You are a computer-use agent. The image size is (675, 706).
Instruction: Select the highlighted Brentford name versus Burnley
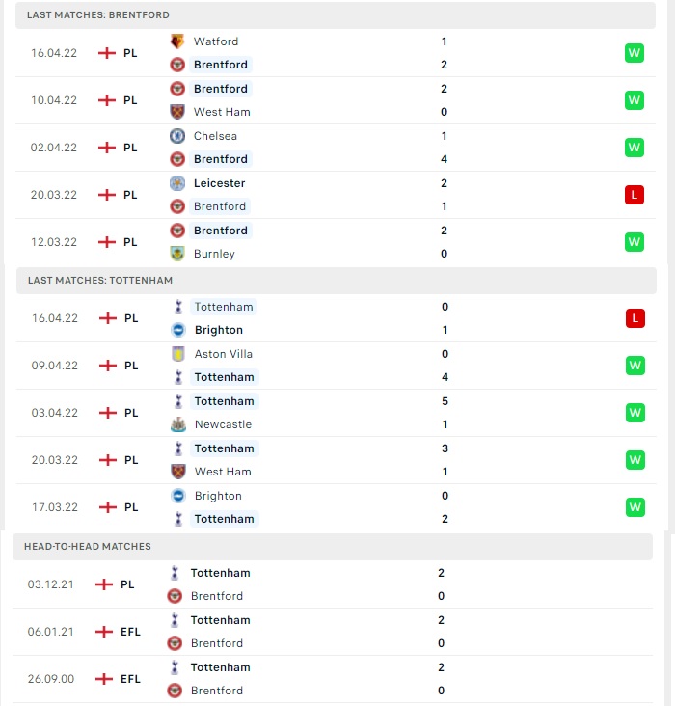(x=221, y=231)
